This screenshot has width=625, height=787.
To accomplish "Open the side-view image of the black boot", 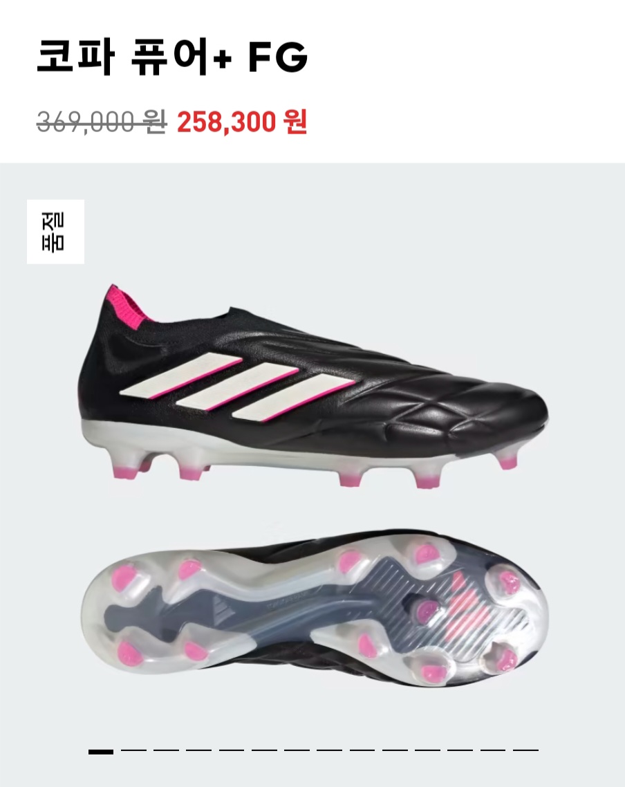I will coord(313,387).
